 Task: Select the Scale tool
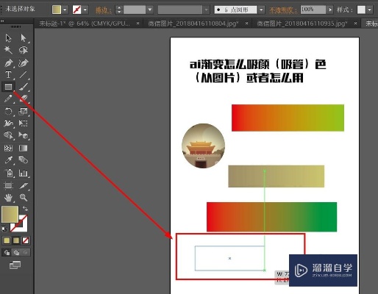pos(24,111)
